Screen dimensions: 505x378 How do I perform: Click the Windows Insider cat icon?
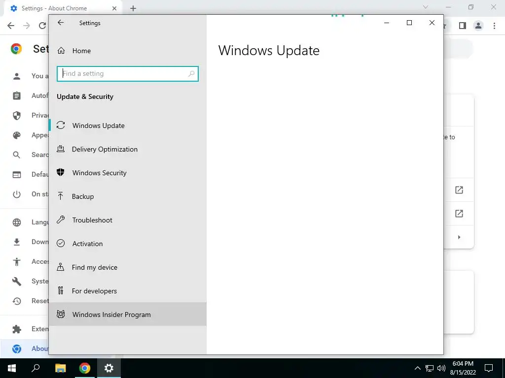pyautogui.click(x=61, y=314)
